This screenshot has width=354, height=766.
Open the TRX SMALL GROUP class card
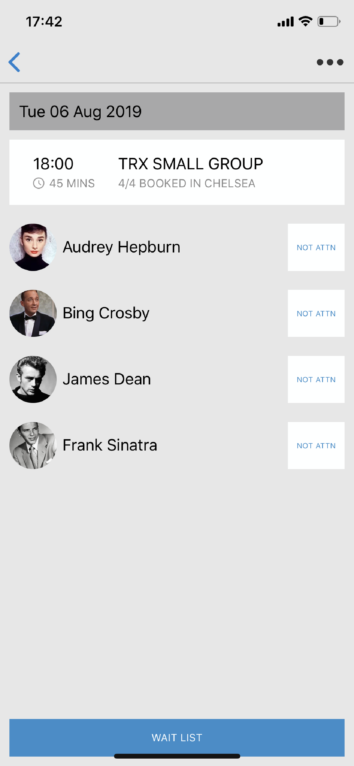coord(177,172)
